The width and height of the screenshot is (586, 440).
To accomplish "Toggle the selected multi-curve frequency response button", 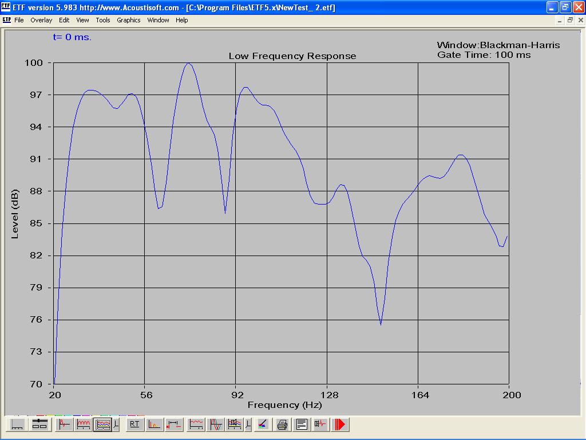I will (x=102, y=425).
